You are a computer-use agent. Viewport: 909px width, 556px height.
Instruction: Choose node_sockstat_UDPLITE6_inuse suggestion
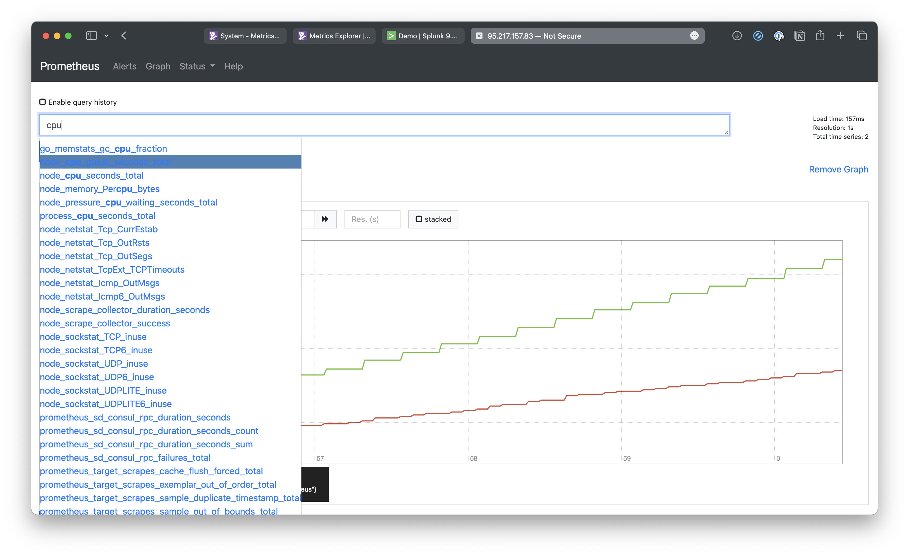(x=170, y=404)
